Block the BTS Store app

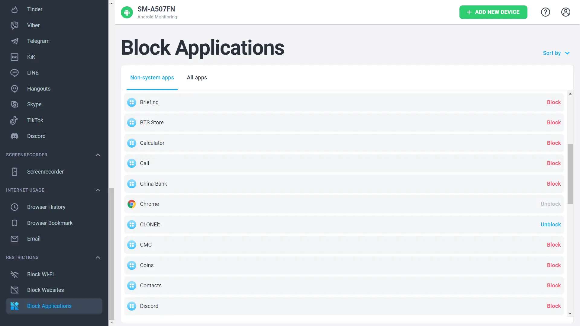tap(554, 123)
